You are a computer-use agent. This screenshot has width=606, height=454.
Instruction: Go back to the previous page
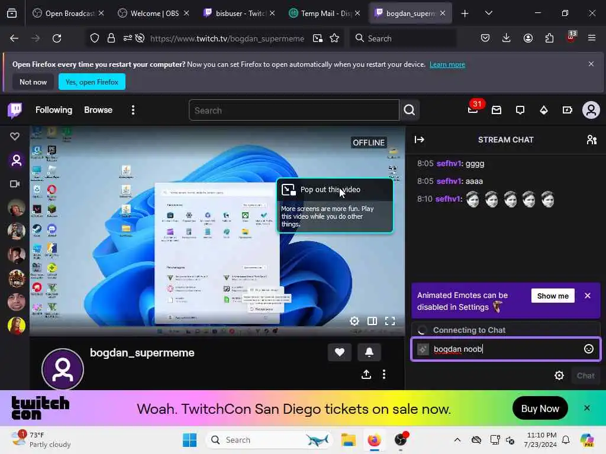tap(14, 38)
